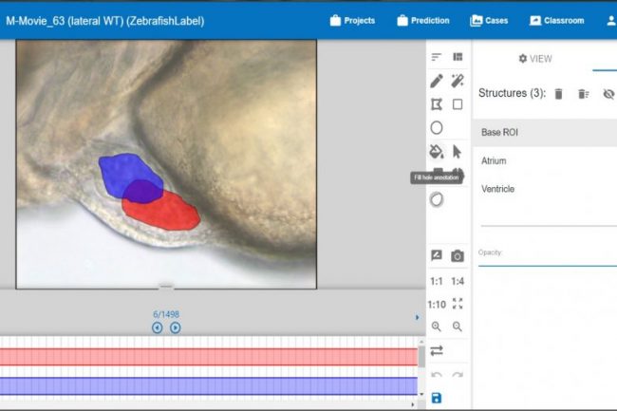This screenshot has width=617, height=411.
Task: Set zoom to 1:4
Action: pos(458,281)
